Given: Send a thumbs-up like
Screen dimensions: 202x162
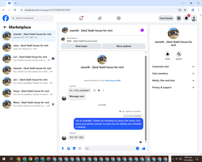Looking at the screenshot, I should 144,149.
